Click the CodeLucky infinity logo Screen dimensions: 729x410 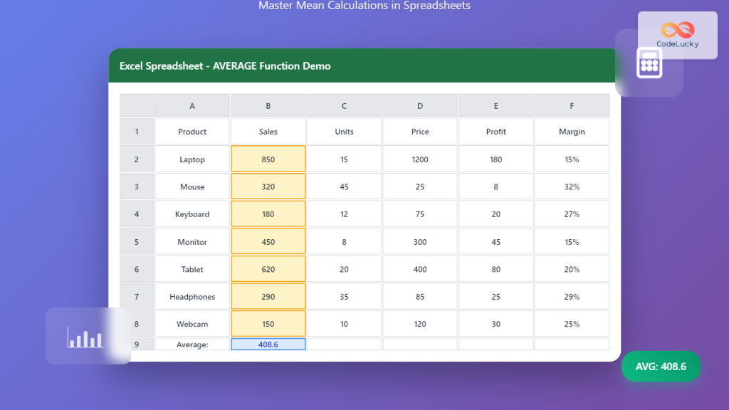676,30
